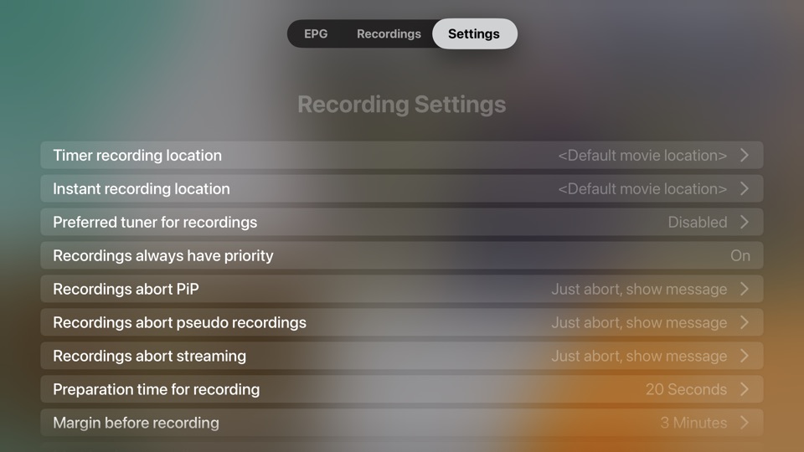Expand chevron on Recordings abort streaming row
The image size is (804, 452).
745,356
